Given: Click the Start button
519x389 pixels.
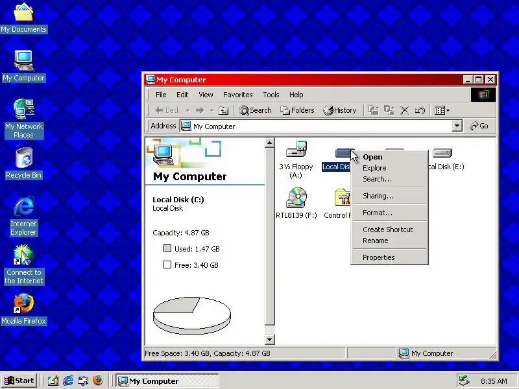Looking at the screenshot, I should click(19, 381).
